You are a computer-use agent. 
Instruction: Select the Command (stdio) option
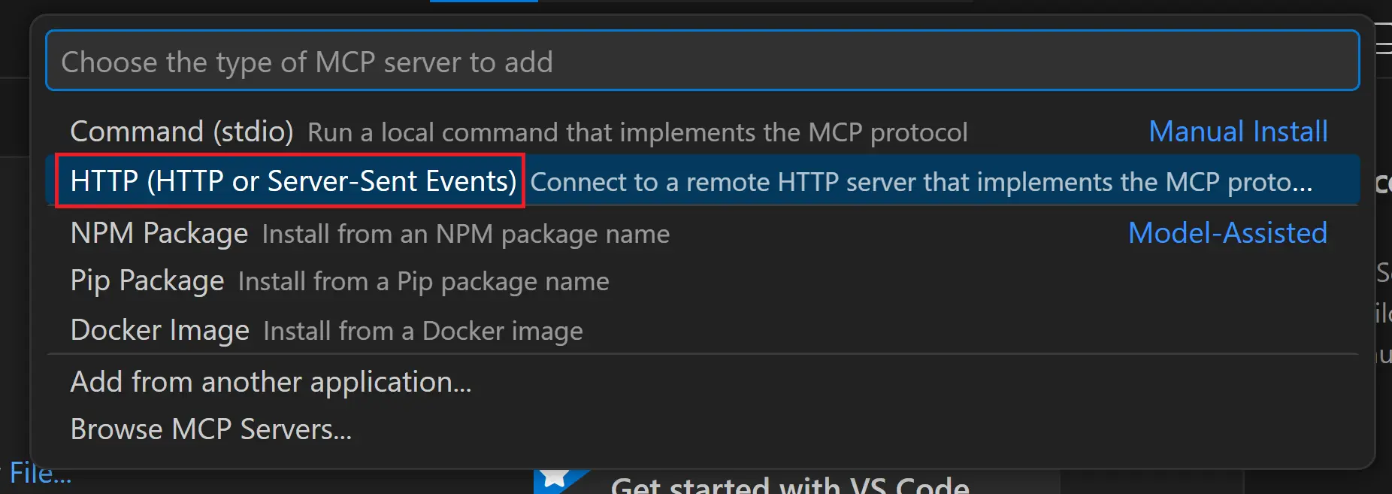click(181, 132)
